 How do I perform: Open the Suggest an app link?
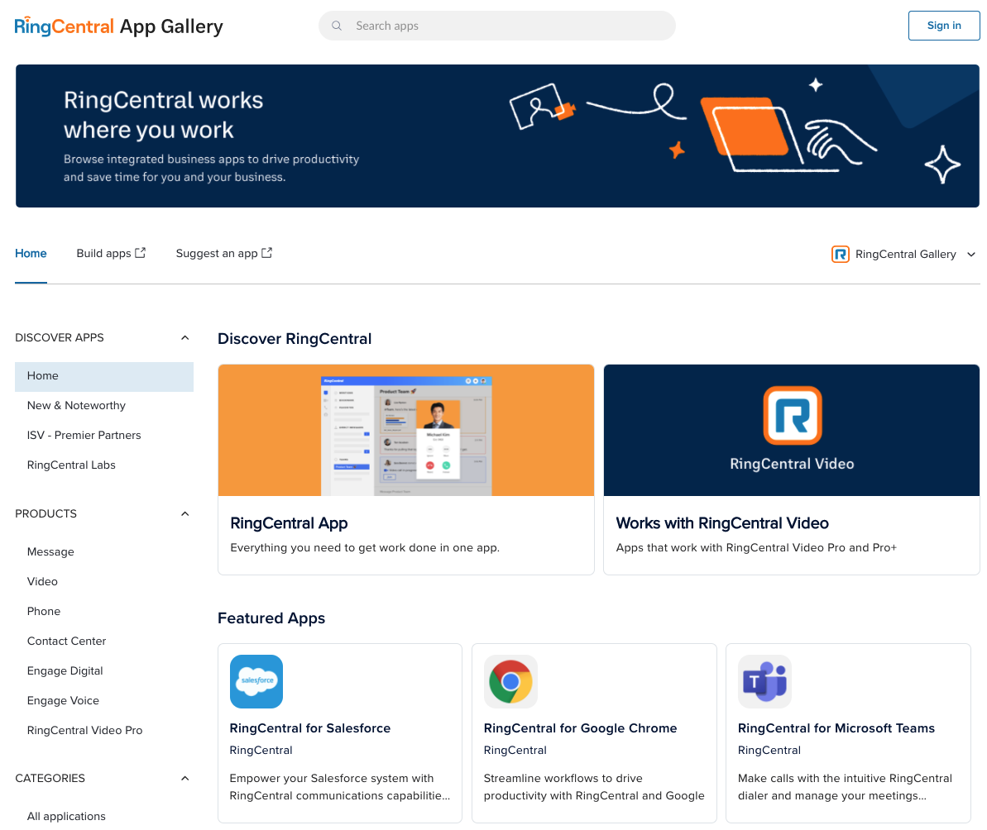pos(224,254)
